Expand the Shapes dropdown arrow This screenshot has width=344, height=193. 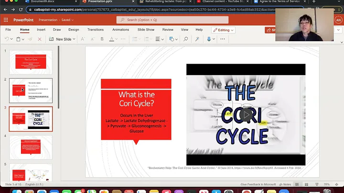pos(176,39)
